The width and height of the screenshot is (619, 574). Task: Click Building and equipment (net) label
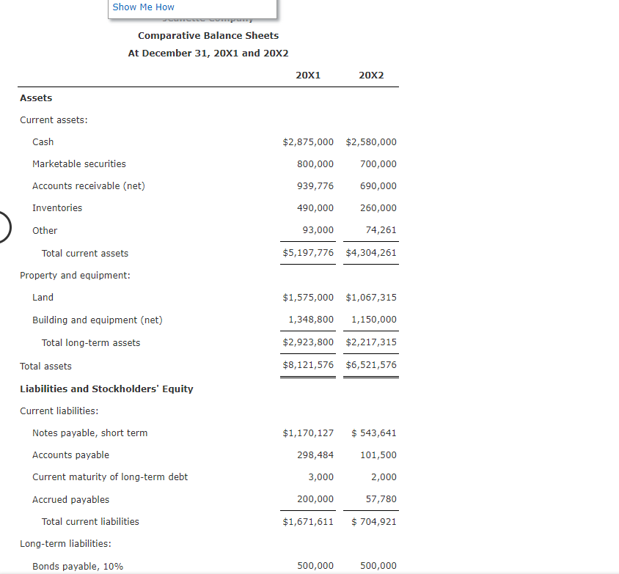click(98, 320)
